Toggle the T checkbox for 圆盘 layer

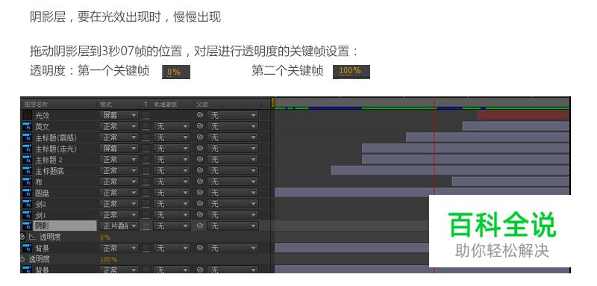[x=146, y=193]
